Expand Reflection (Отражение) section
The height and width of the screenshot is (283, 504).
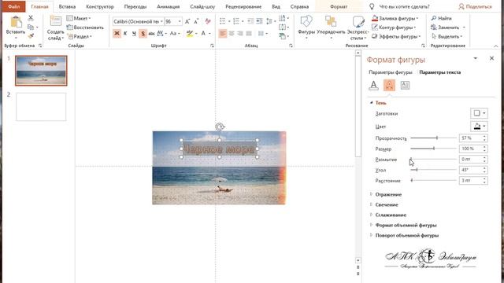tap(388, 194)
